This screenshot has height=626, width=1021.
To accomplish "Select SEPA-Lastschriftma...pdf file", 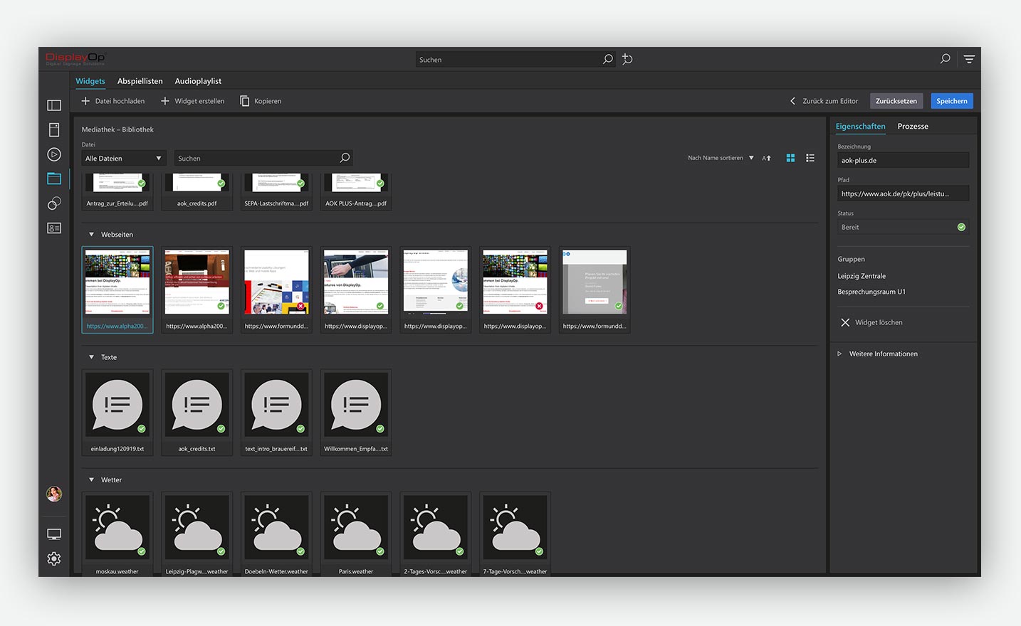I will click(x=276, y=191).
